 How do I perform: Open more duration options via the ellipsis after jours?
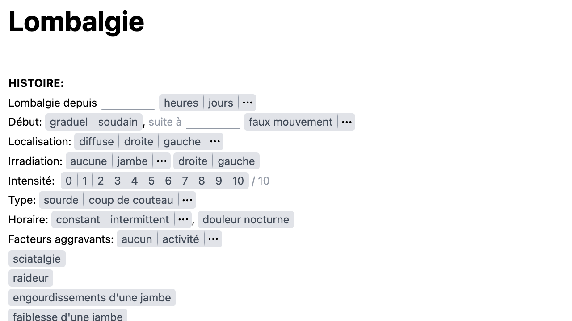click(247, 102)
